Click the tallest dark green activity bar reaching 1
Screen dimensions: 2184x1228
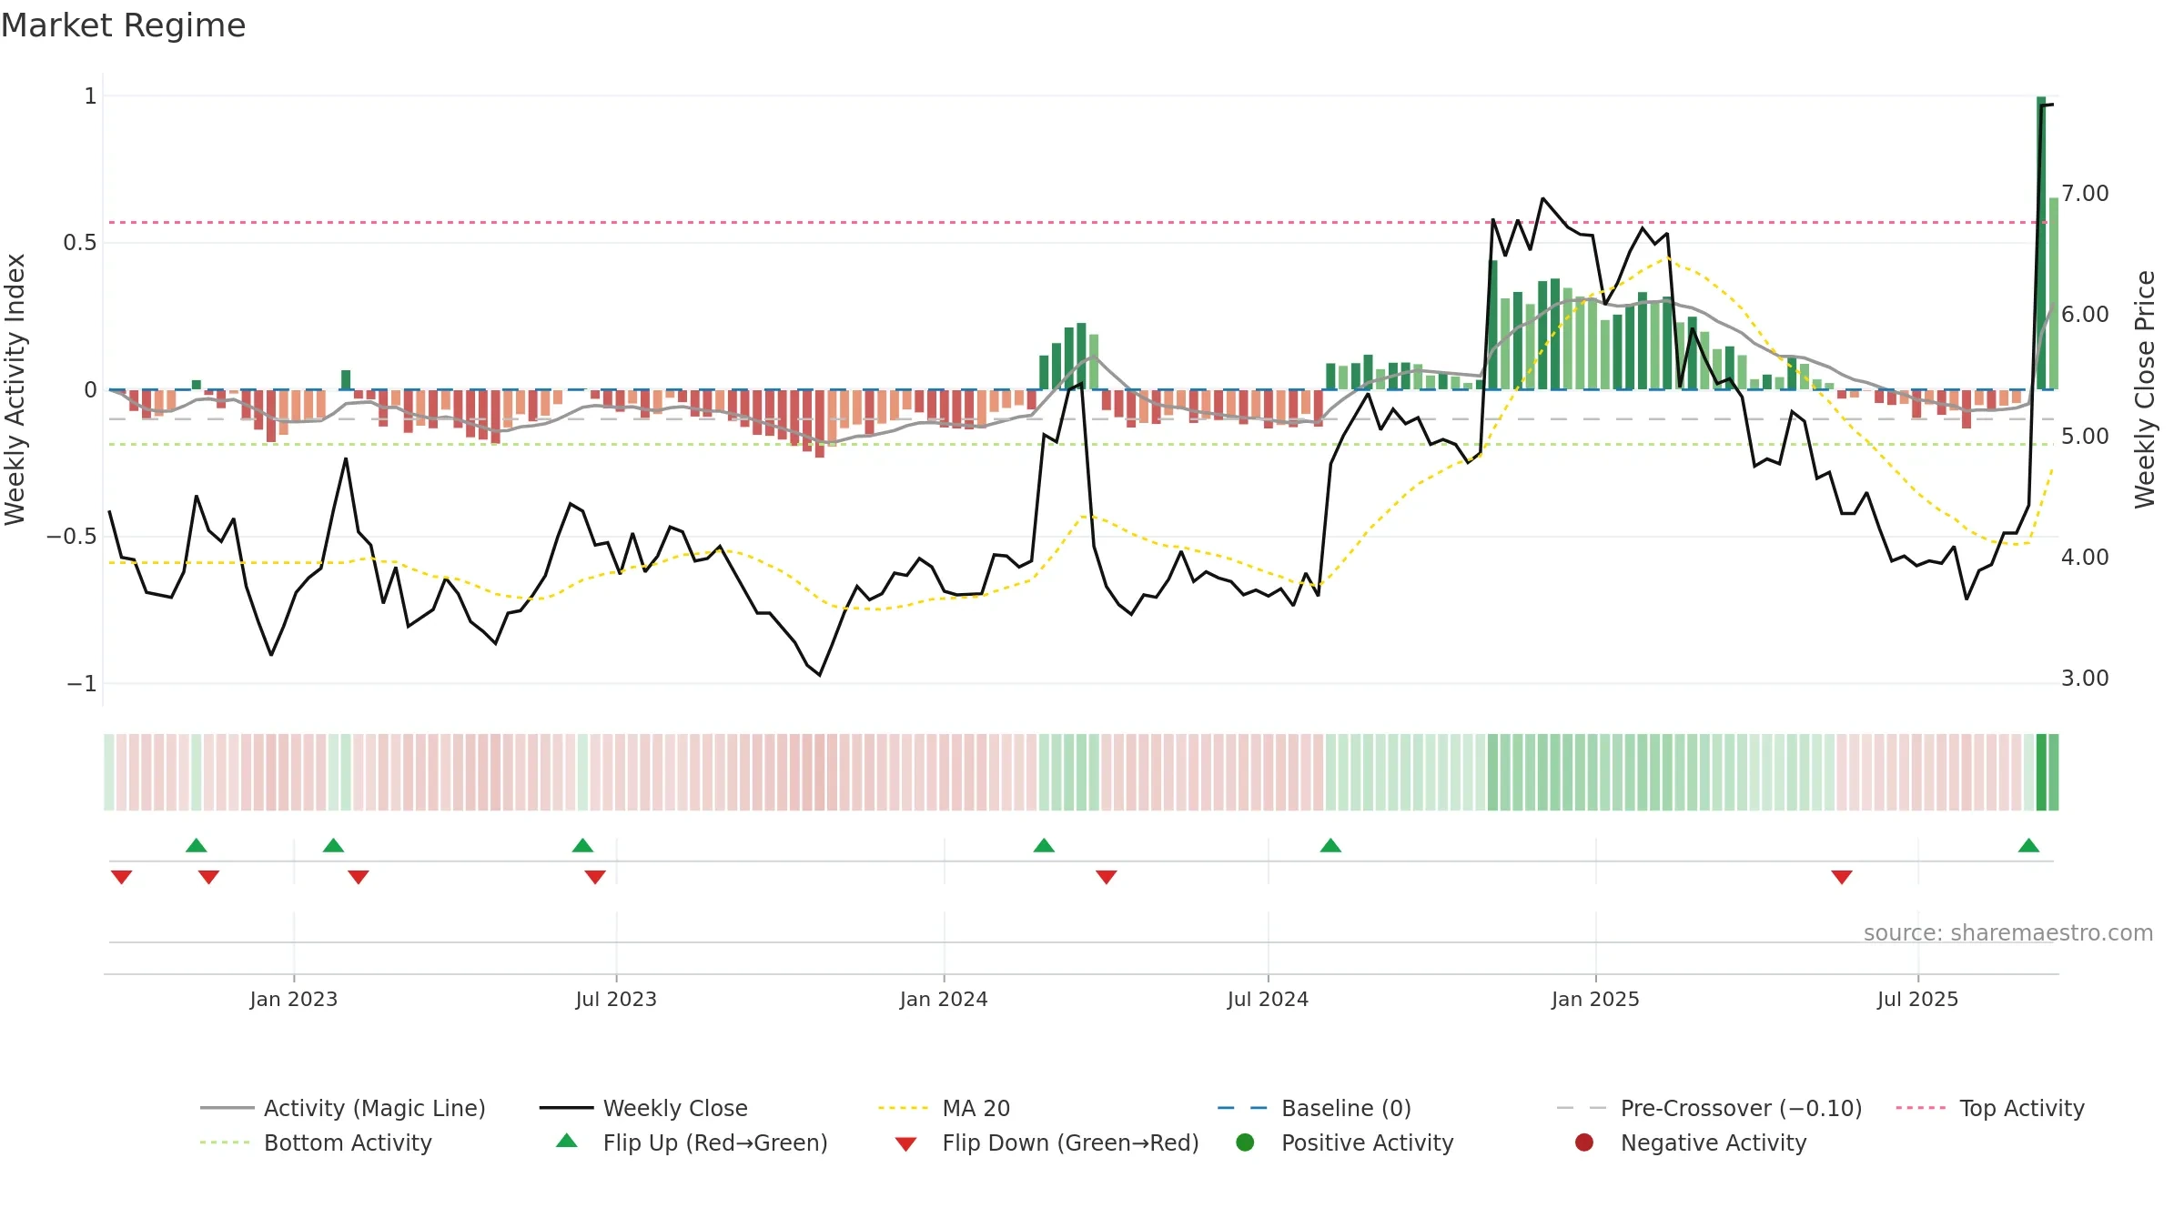click(2041, 243)
